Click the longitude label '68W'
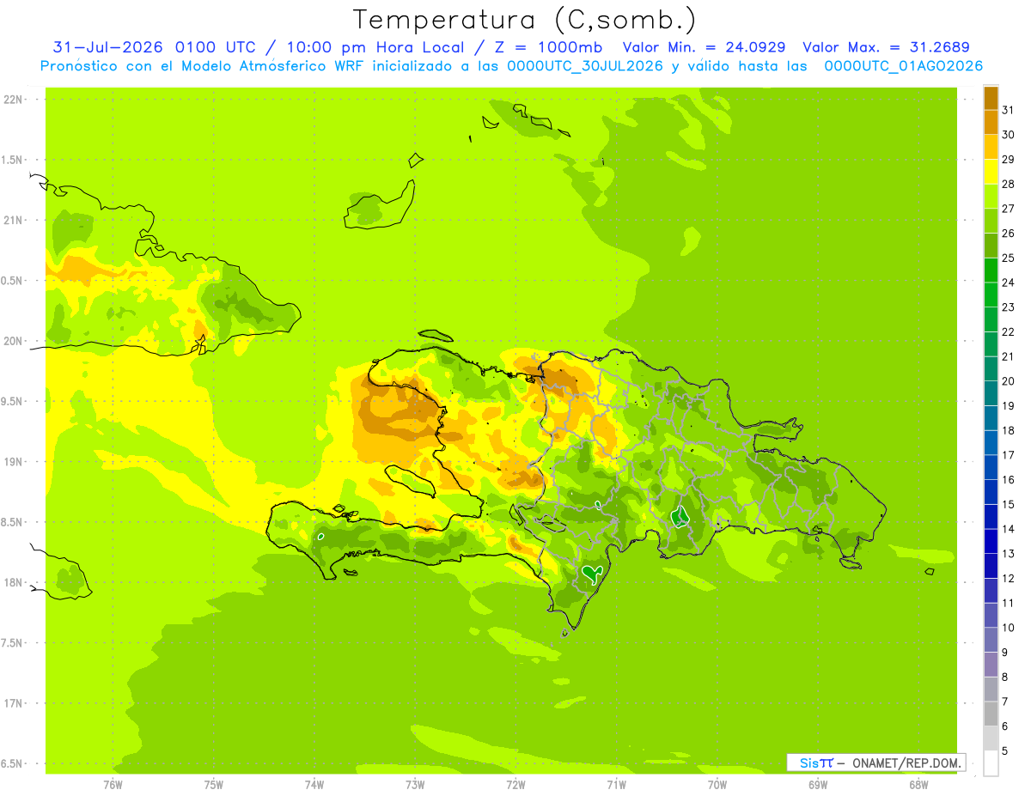The width and height of the screenshot is (1031, 796). point(918,784)
